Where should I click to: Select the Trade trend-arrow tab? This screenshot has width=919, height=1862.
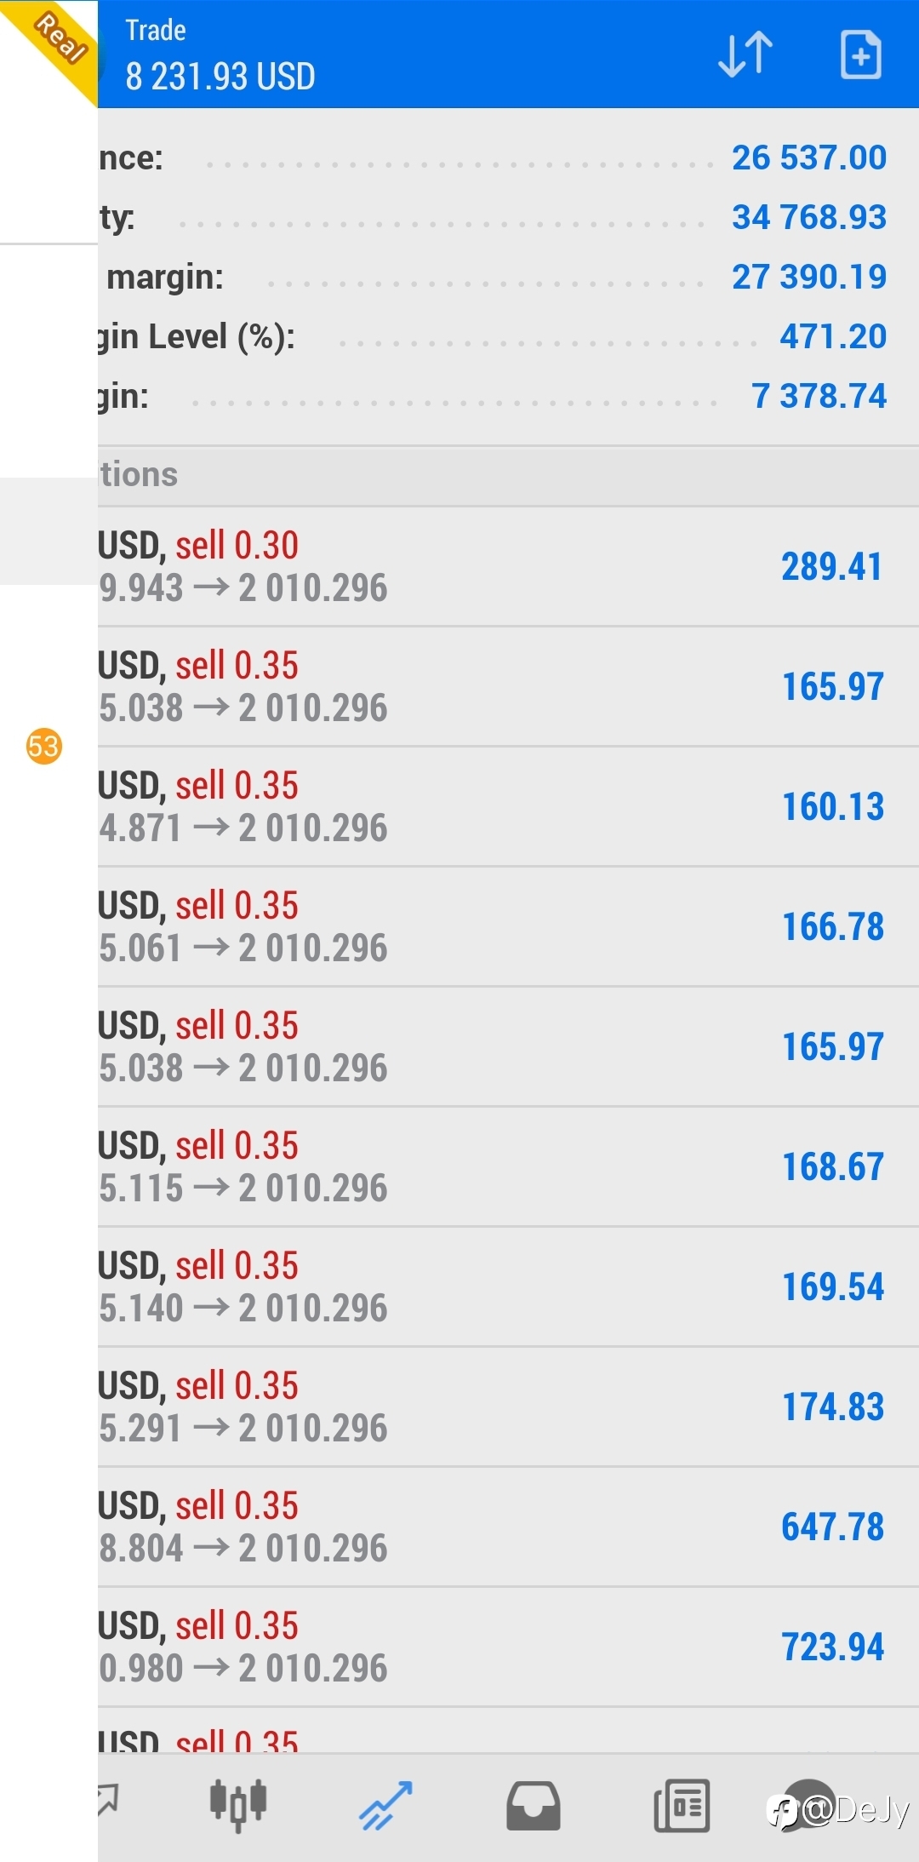pyautogui.click(x=385, y=1805)
